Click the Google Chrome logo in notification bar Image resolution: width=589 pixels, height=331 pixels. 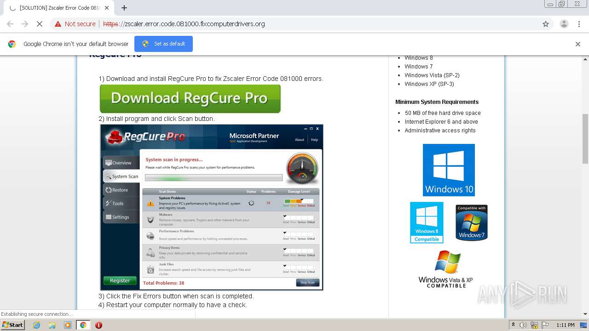click(12, 44)
